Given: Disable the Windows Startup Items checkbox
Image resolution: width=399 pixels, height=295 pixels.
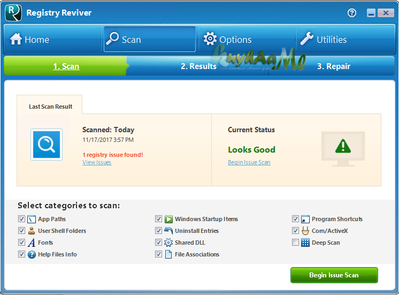Looking at the screenshot, I should coord(158,219).
